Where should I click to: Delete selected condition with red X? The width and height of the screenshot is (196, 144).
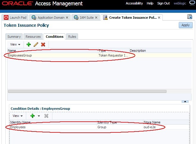point(43,44)
